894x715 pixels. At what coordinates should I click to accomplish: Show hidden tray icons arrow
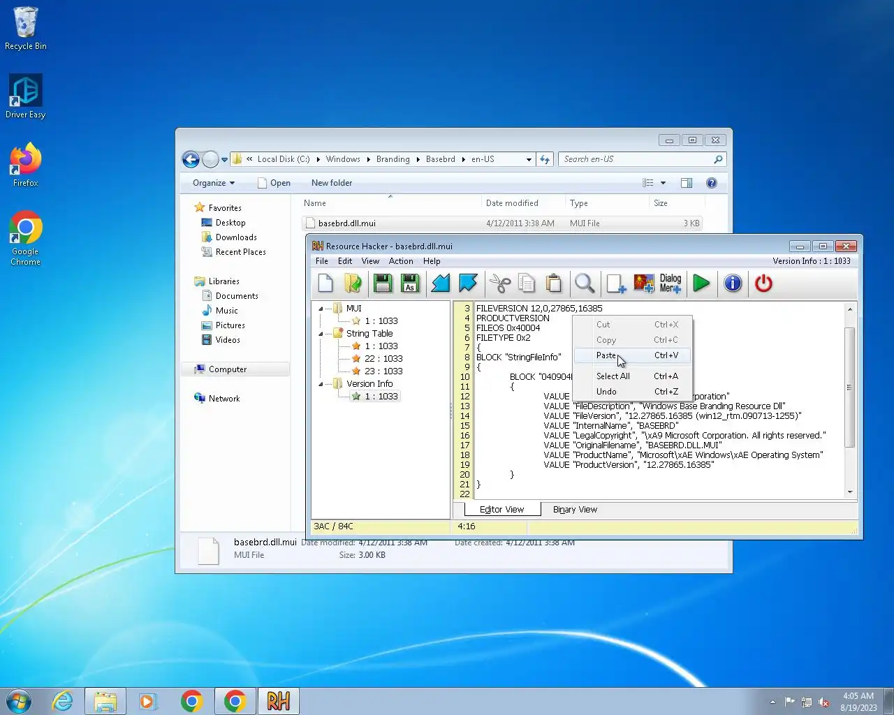(x=772, y=702)
